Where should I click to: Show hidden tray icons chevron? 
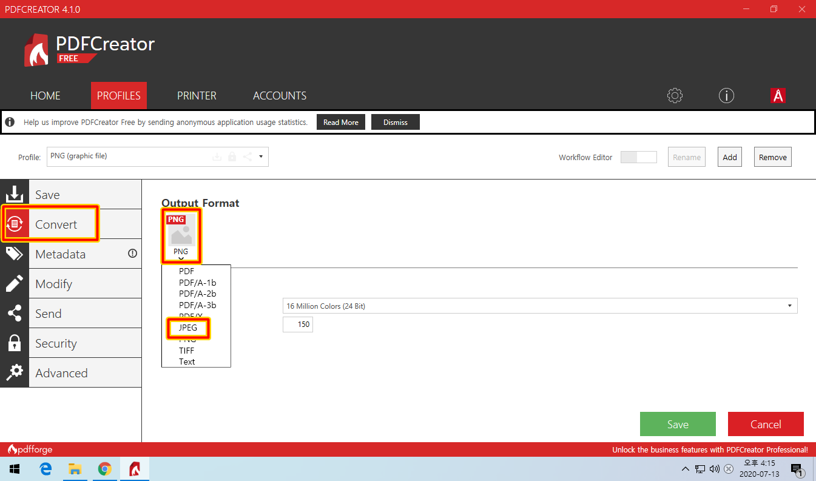[x=686, y=469]
